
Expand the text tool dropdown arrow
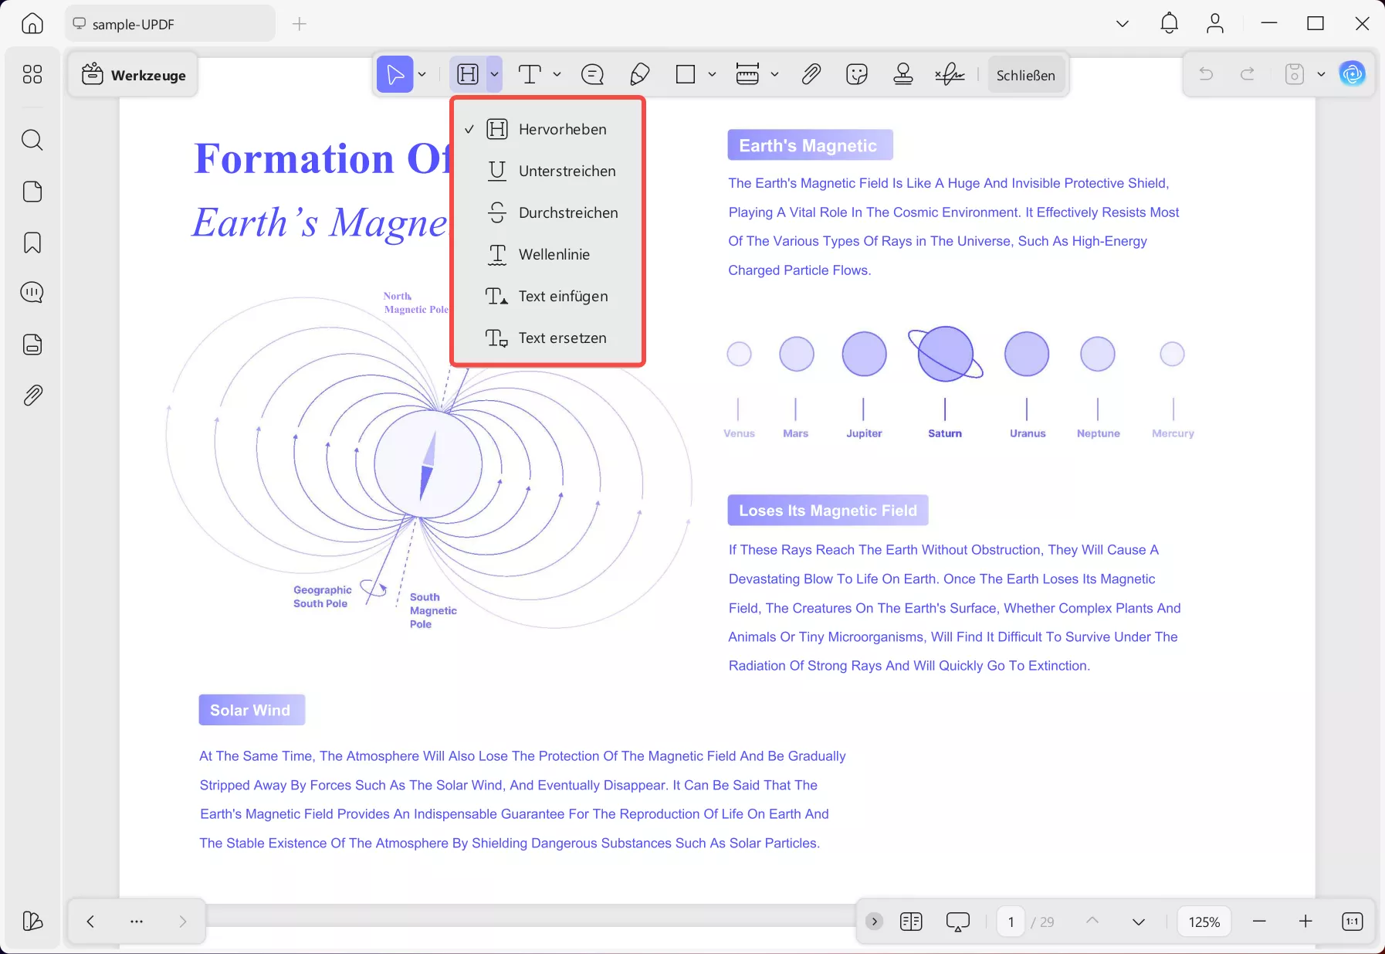click(x=557, y=75)
